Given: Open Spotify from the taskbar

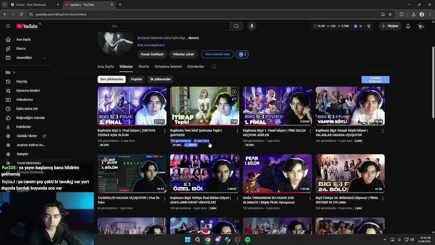Looking at the screenshot, I should pyautogui.click(x=248, y=240).
